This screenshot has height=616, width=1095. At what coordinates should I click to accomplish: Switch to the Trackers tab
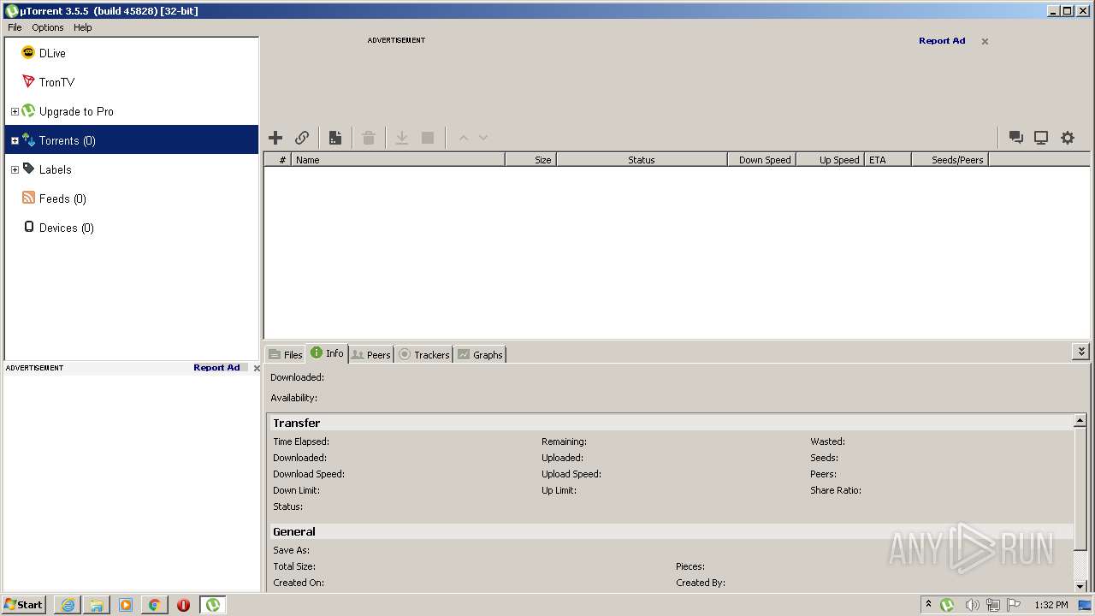click(x=424, y=354)
